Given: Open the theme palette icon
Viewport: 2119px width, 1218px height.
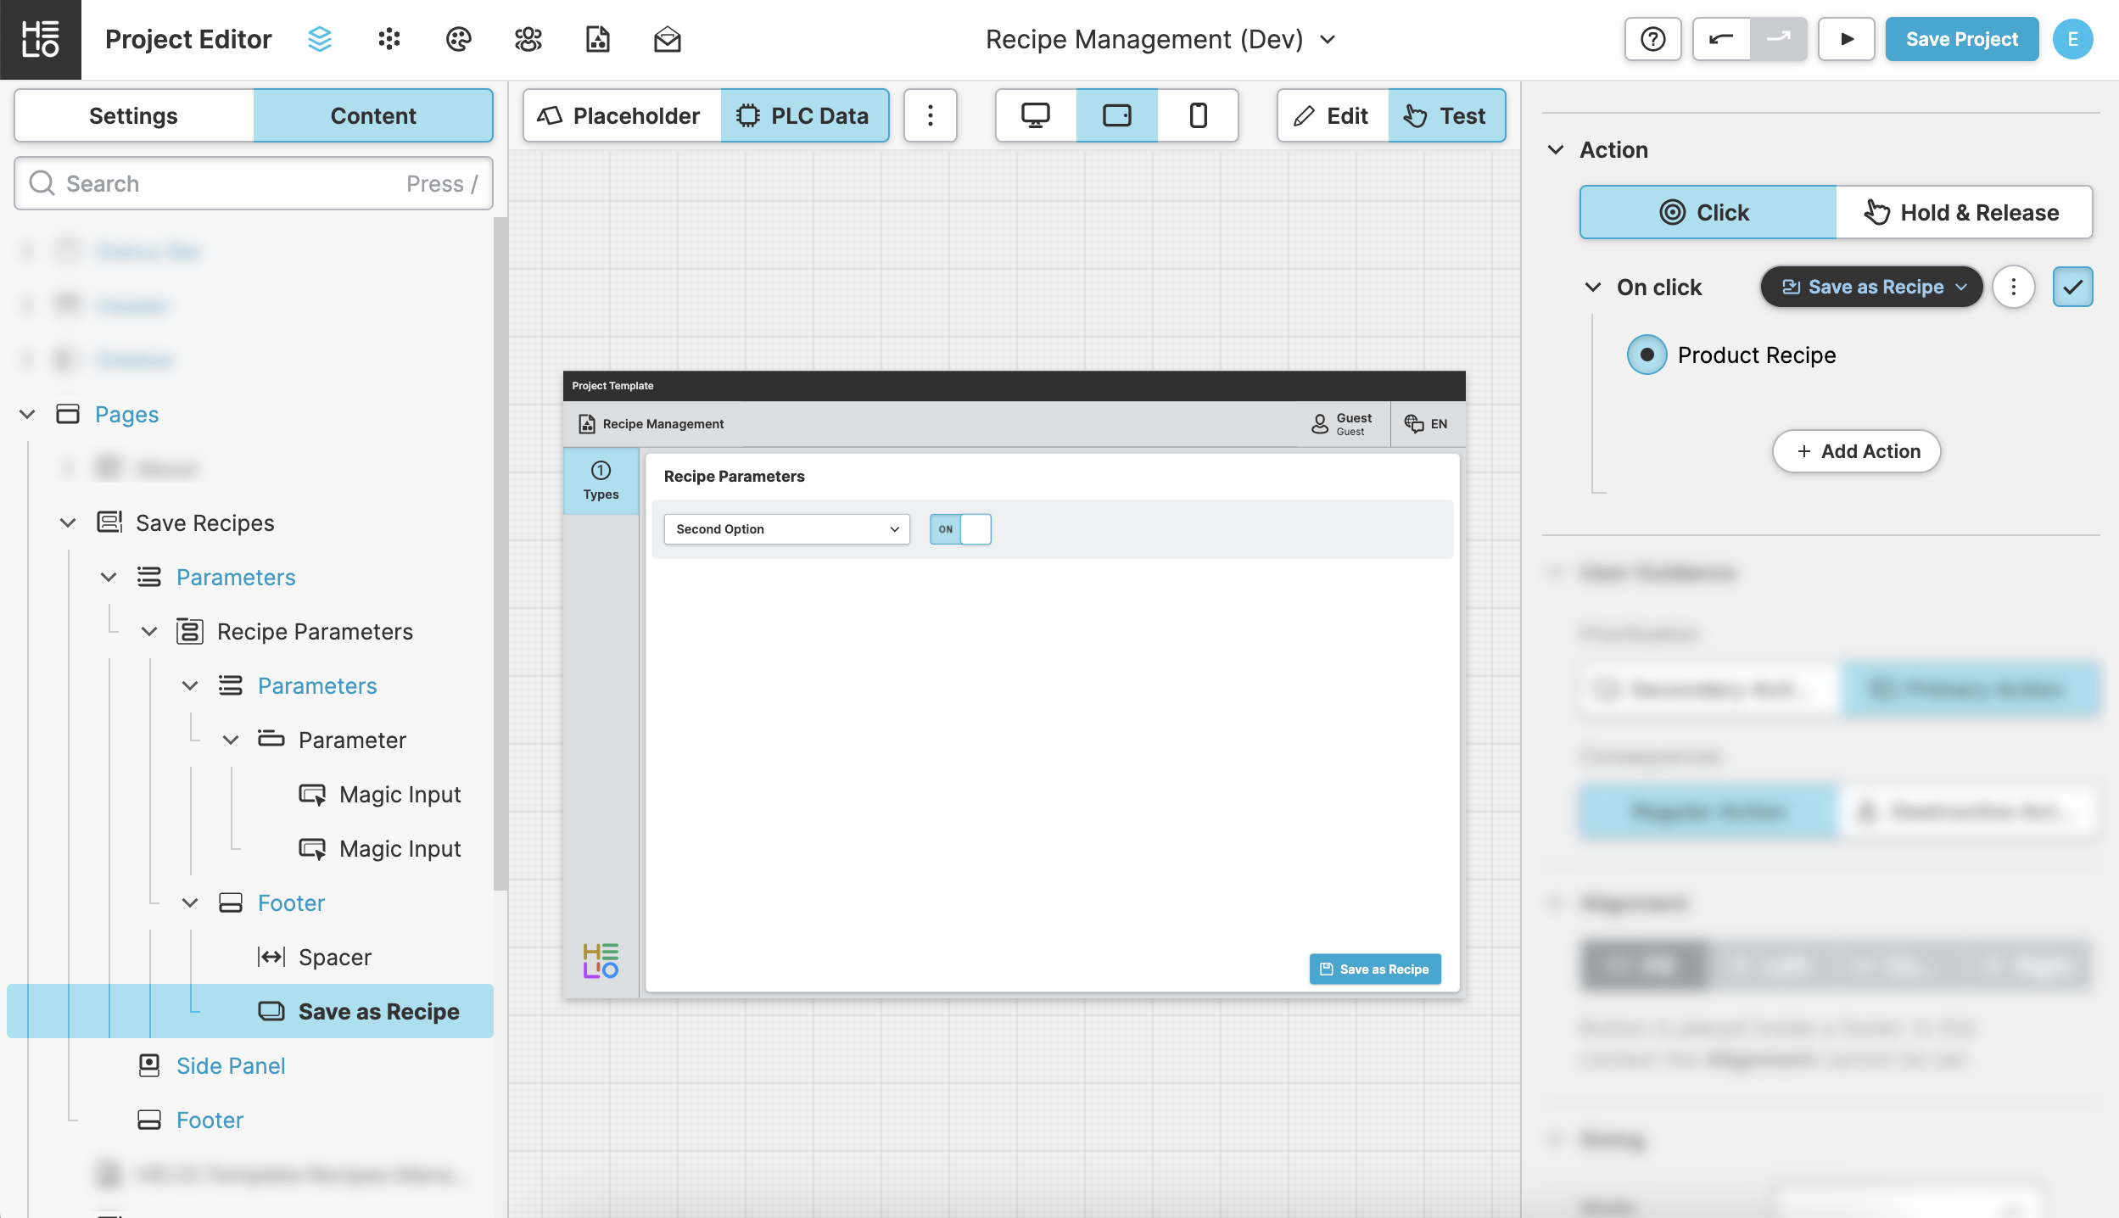Looking at the screenshot, I should click(458, 39).
